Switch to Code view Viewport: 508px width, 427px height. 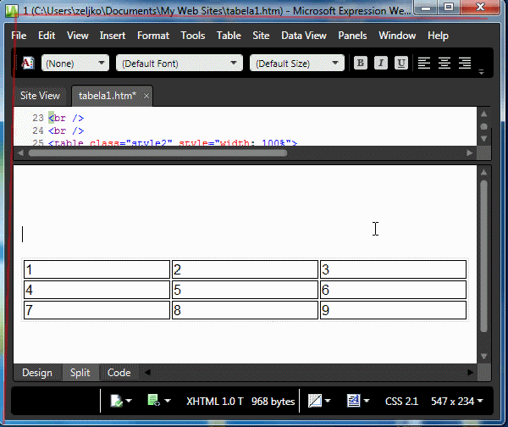119,373
